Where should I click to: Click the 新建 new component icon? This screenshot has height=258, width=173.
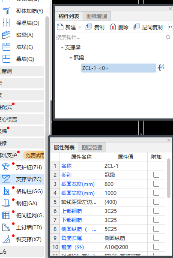tap(60, 27)
